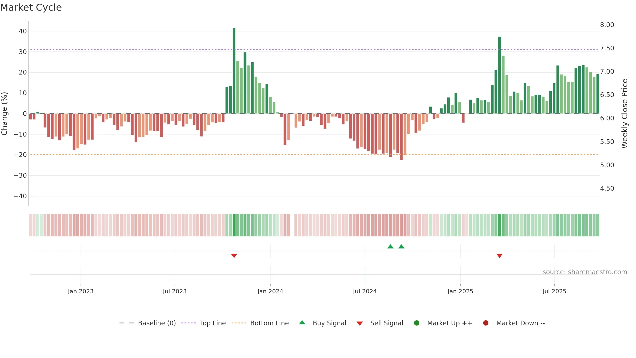Click the 2025 green bar peaking above the top line
636x358 pixels.
[x=500, y=75]
